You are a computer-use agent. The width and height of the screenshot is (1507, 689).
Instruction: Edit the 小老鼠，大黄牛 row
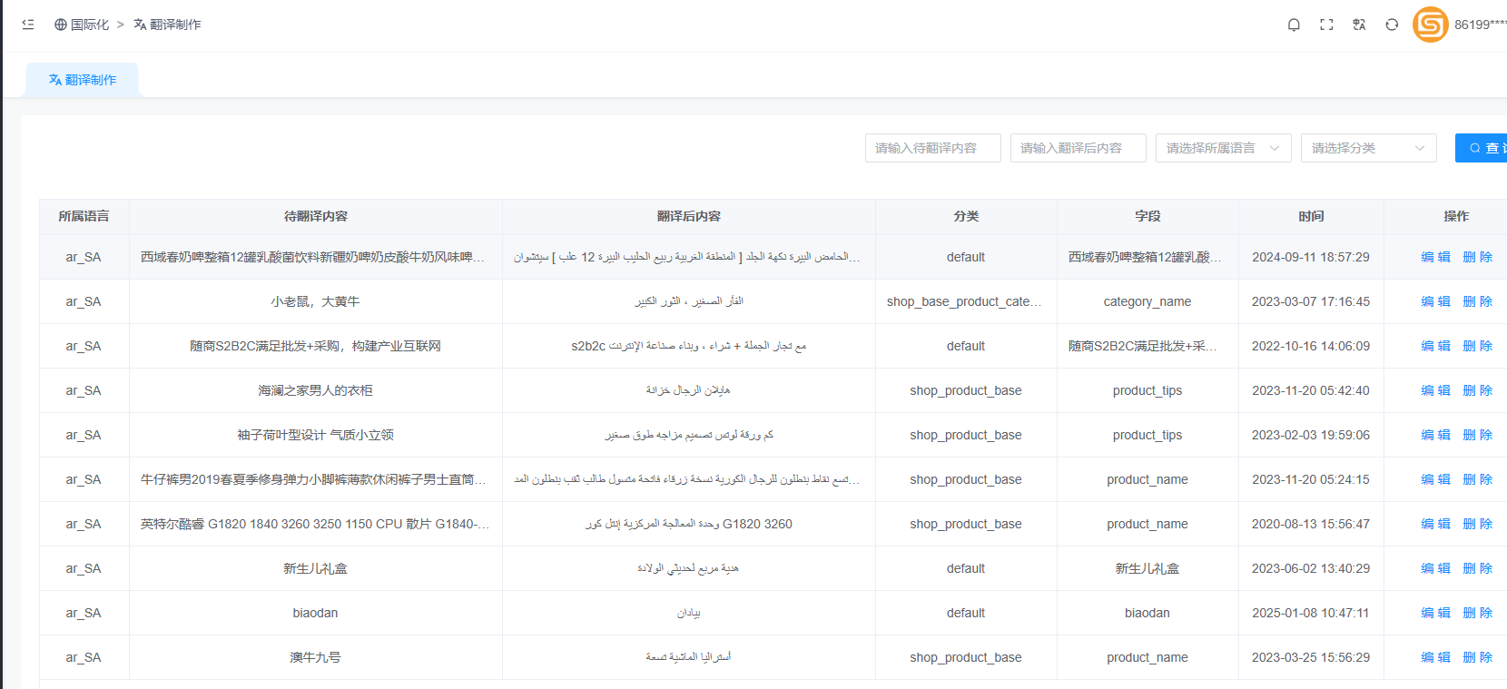point(1435,301)
